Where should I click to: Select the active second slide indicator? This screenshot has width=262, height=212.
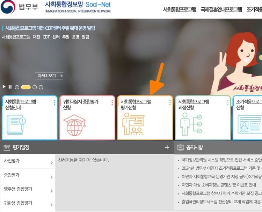coord(26,87)
